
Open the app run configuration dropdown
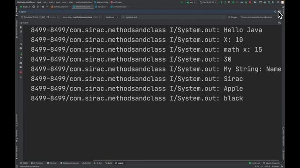click(191, 2)
